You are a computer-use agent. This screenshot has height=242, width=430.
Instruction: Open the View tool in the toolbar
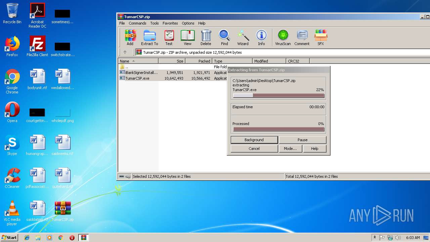pos(187,38)
